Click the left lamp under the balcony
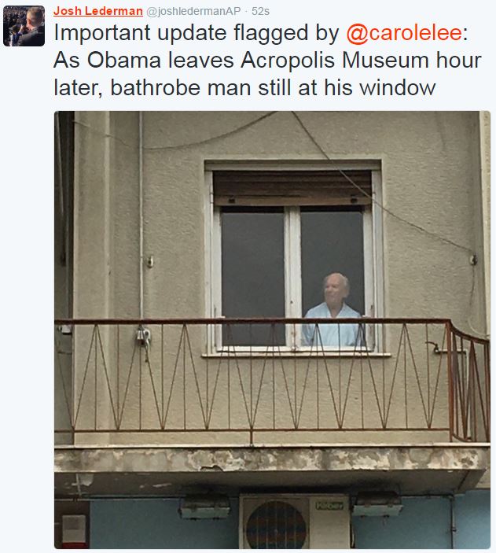The height and width of the screenshot is (553, 496). (x=204, y=509)
